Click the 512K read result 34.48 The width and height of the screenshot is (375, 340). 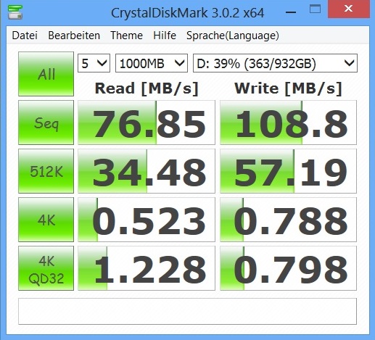coord(147,171)
